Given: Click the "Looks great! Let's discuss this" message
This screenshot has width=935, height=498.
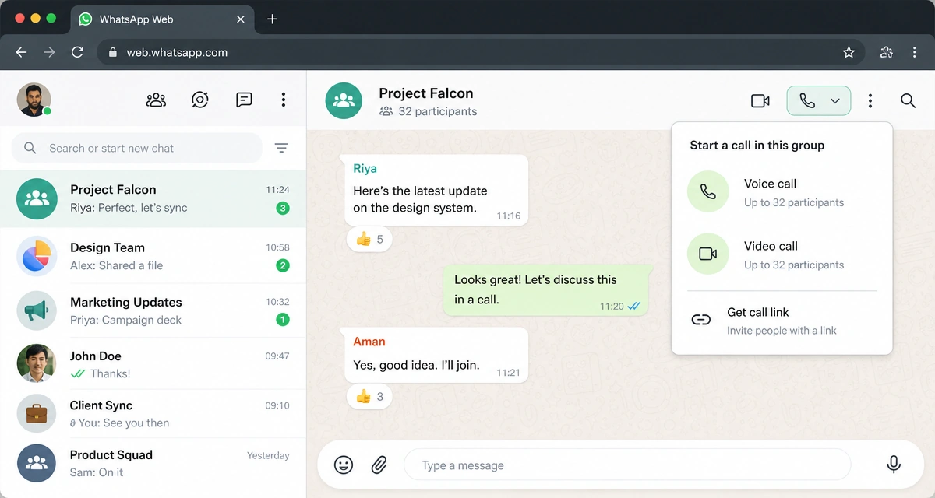Looking at the screenshot, I should point(548,289).
